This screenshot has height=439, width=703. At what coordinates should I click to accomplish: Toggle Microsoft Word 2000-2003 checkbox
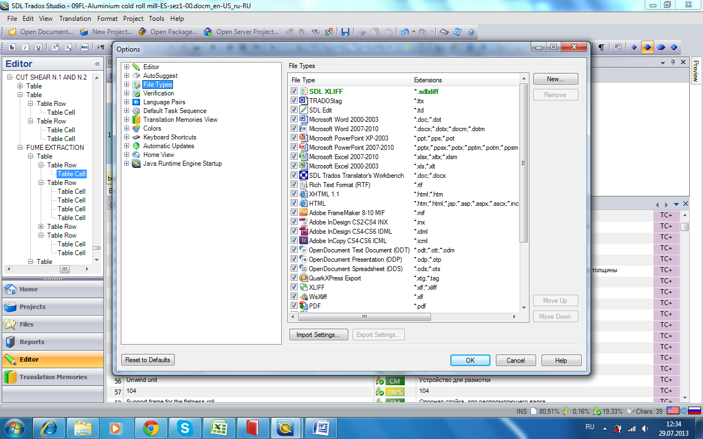(294, 119)
